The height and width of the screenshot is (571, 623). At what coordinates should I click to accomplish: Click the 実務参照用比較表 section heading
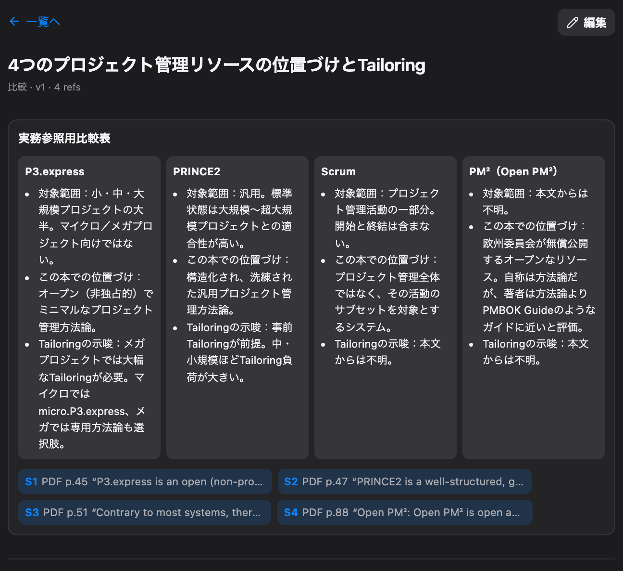coord(64,138)
